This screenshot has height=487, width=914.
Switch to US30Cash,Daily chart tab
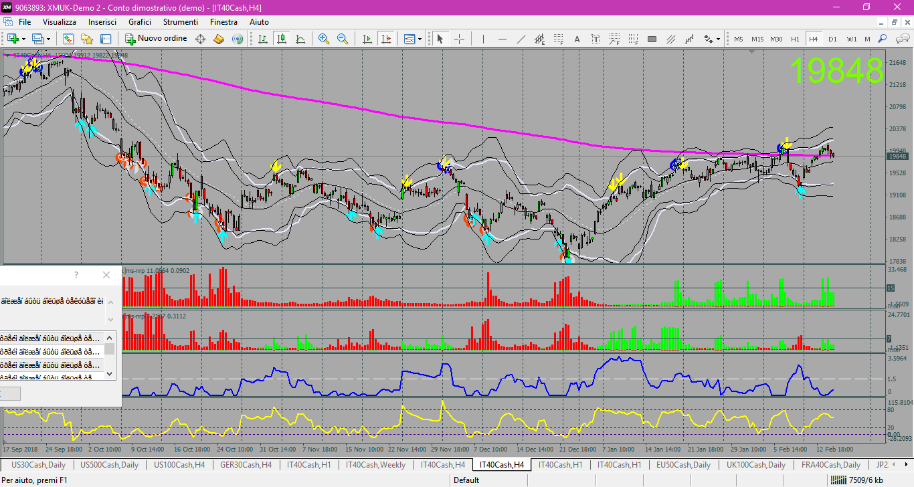pos(39,464)
